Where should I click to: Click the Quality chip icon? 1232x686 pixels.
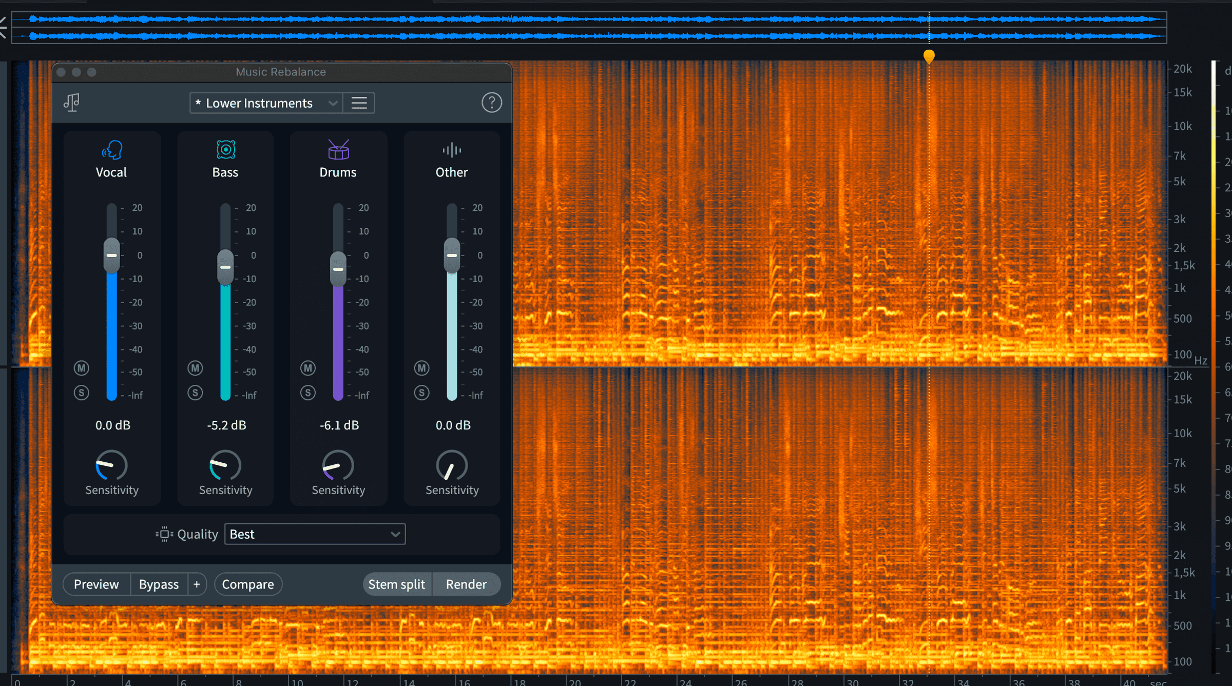(x=164, y=534)
